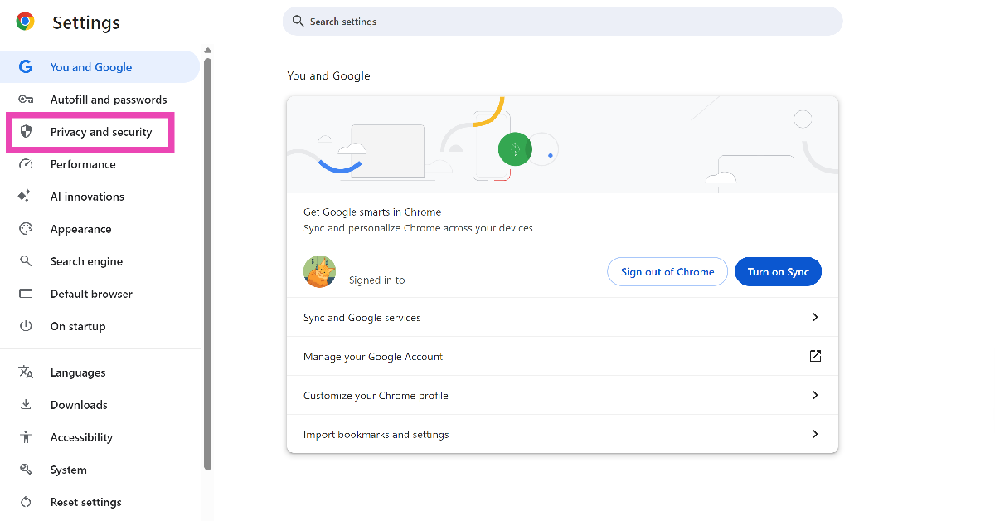This screenshot has height=521, width=995.
Task: Click the Accessibility person icon
Action: [26, 437]
